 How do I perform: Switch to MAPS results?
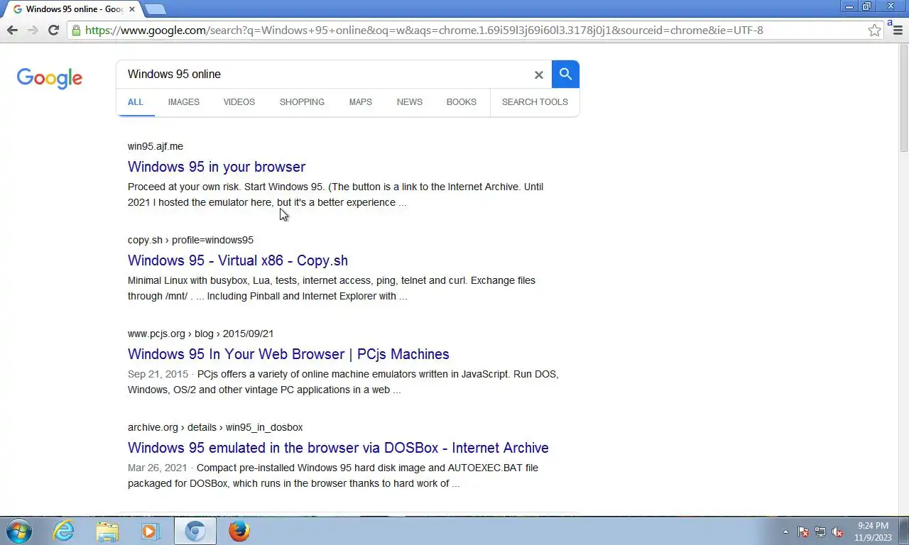(x=360, y=102)
